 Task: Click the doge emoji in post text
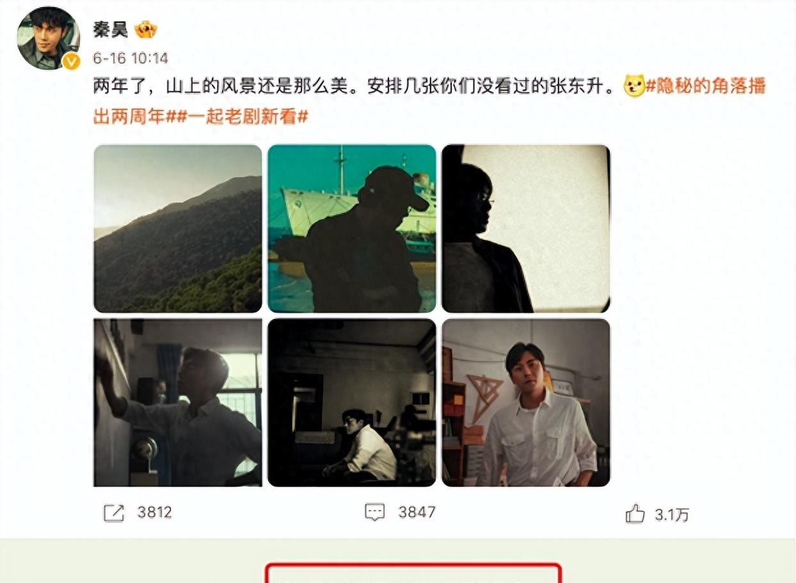tap(634, 86)
